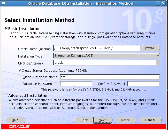168x130 pixels.
Task: Click the ORACLE logo in the footer
Action: pyautogui.click(x=19, y=127)
